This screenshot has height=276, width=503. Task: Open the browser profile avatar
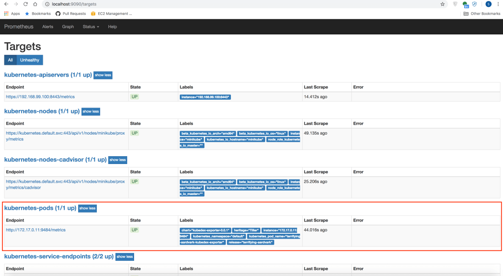click(488, 4)
